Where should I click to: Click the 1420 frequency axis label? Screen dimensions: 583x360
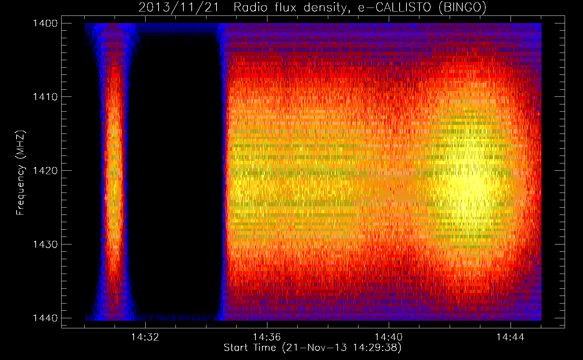point(45,171)
